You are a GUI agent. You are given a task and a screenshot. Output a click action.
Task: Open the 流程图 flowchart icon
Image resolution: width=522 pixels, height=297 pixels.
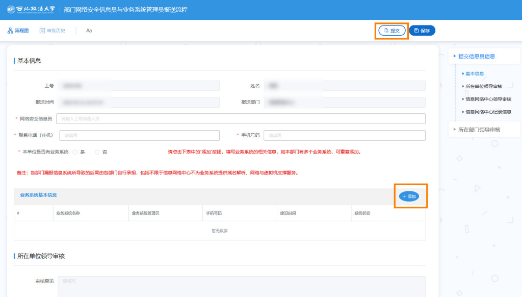10,31
